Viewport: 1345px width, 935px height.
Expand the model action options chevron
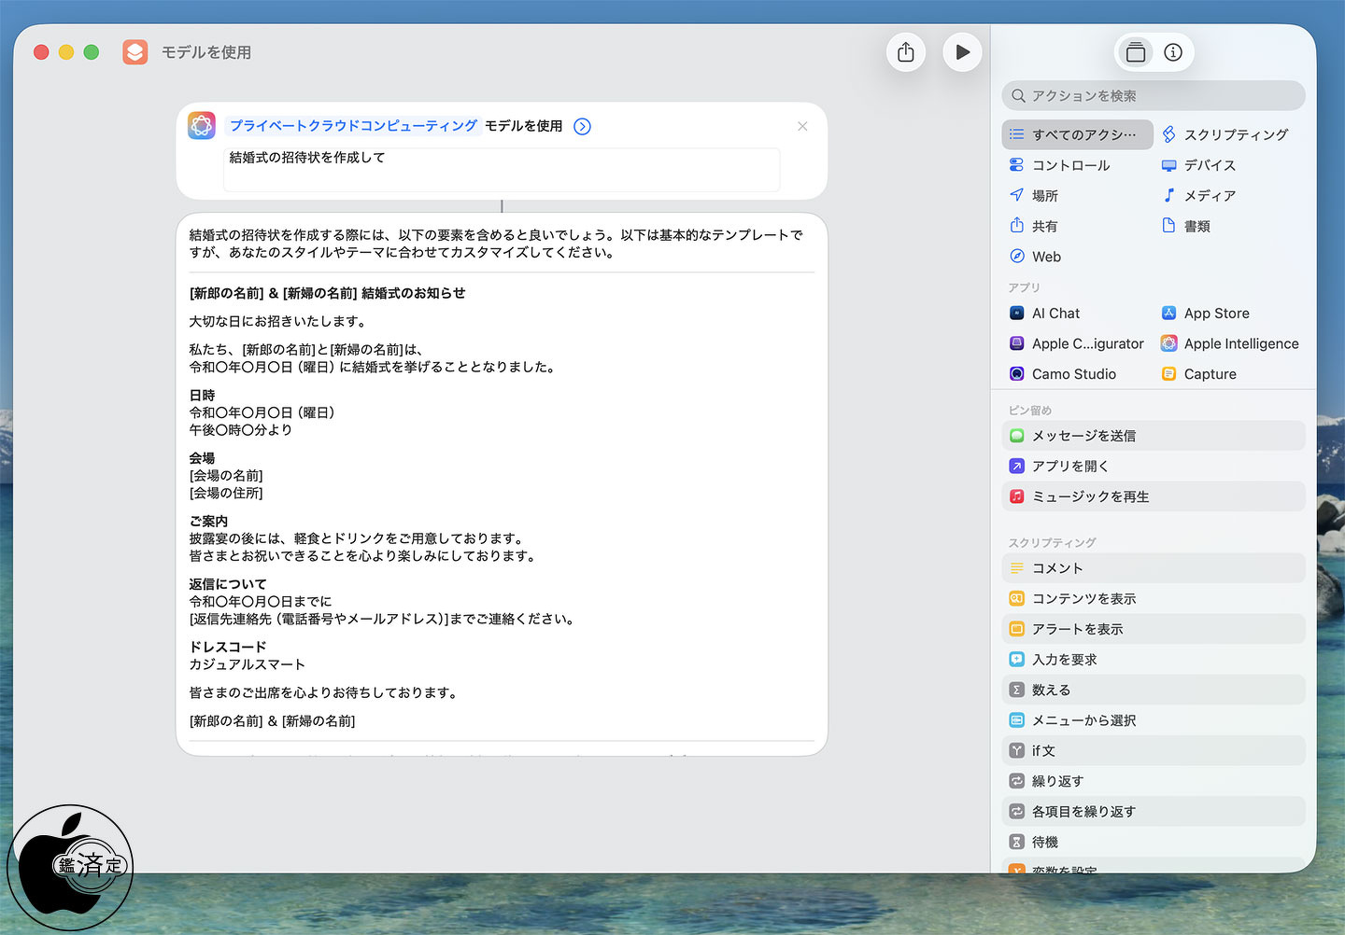tap(582, 127)
